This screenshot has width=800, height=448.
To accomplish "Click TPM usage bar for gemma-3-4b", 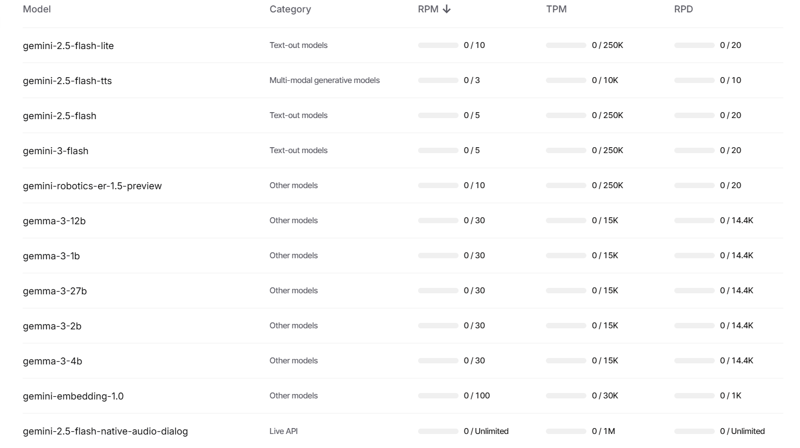I will (x=566, y=361).
